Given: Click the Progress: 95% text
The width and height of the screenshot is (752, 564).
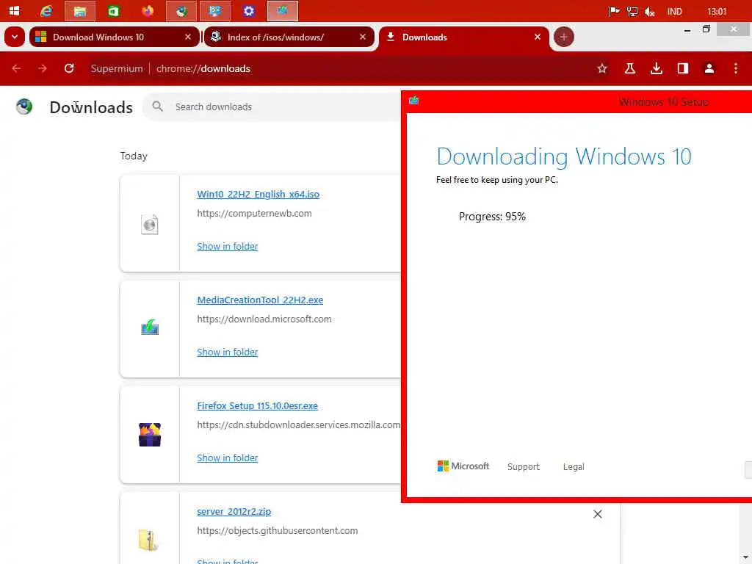Looking at the screenshot, I should pos(492,217).
